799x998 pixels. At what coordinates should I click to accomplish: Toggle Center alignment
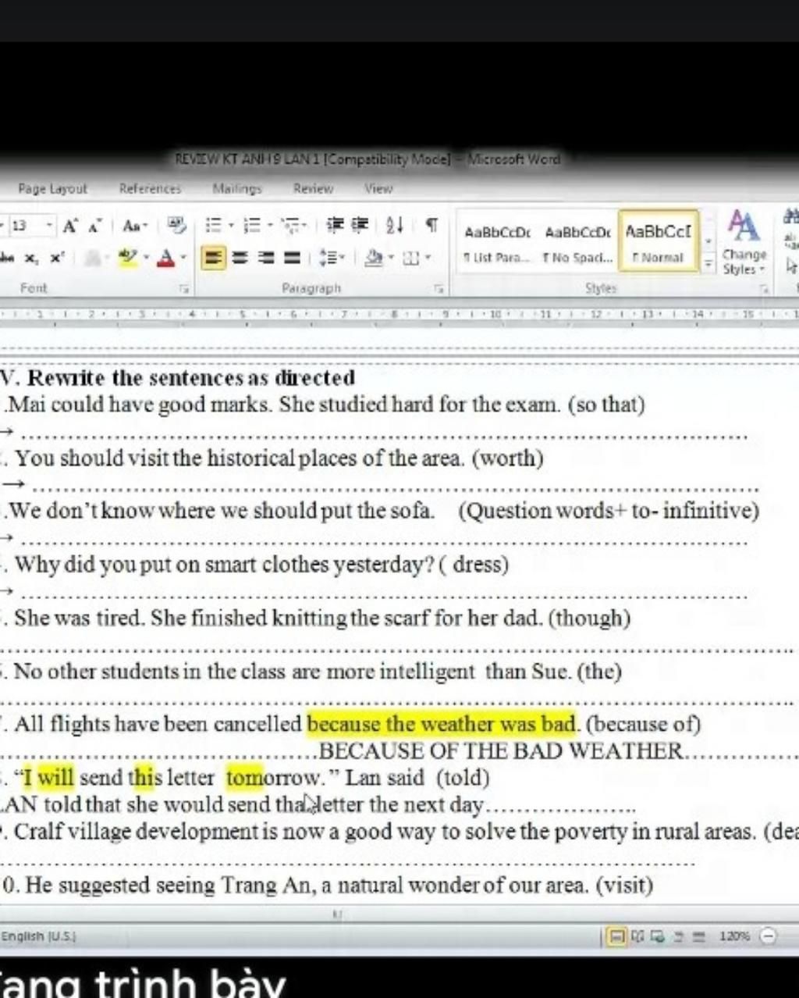click(x=241, y=257)
